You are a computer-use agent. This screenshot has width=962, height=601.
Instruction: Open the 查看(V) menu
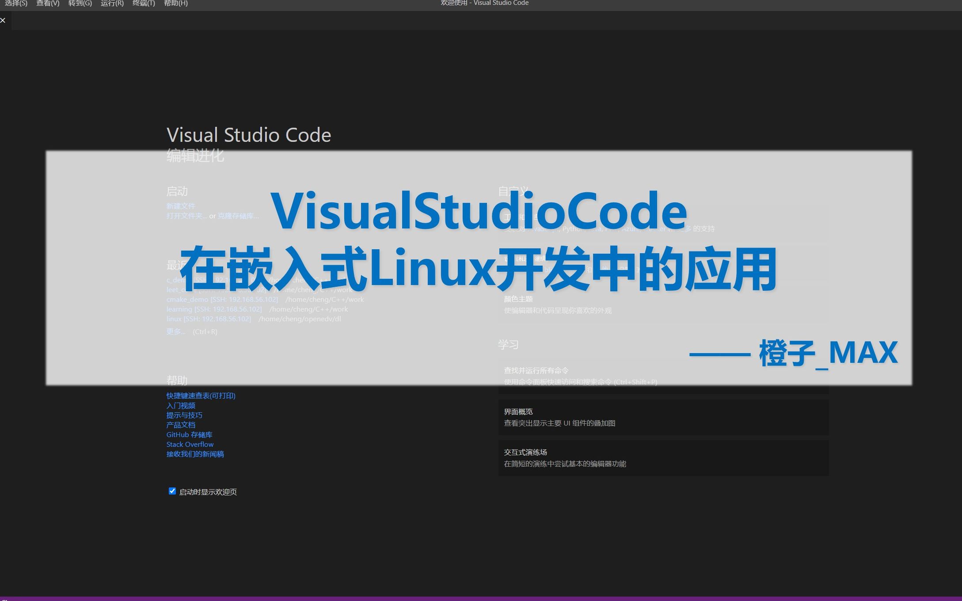click(x=48, y=4)
